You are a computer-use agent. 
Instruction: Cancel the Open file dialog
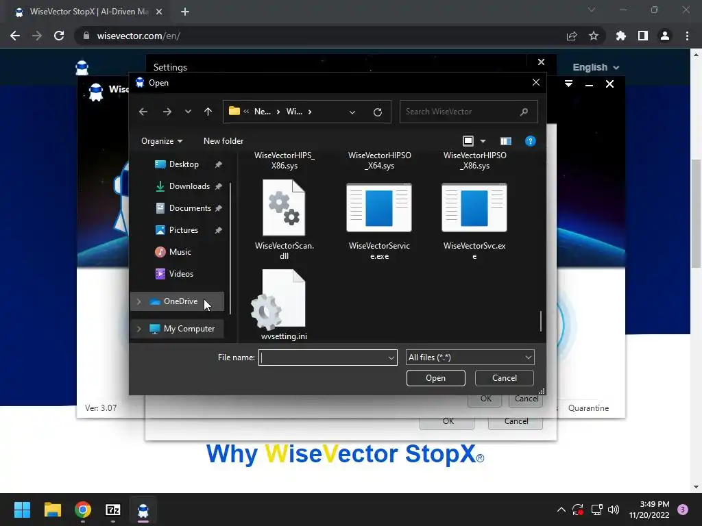(504, 378)
